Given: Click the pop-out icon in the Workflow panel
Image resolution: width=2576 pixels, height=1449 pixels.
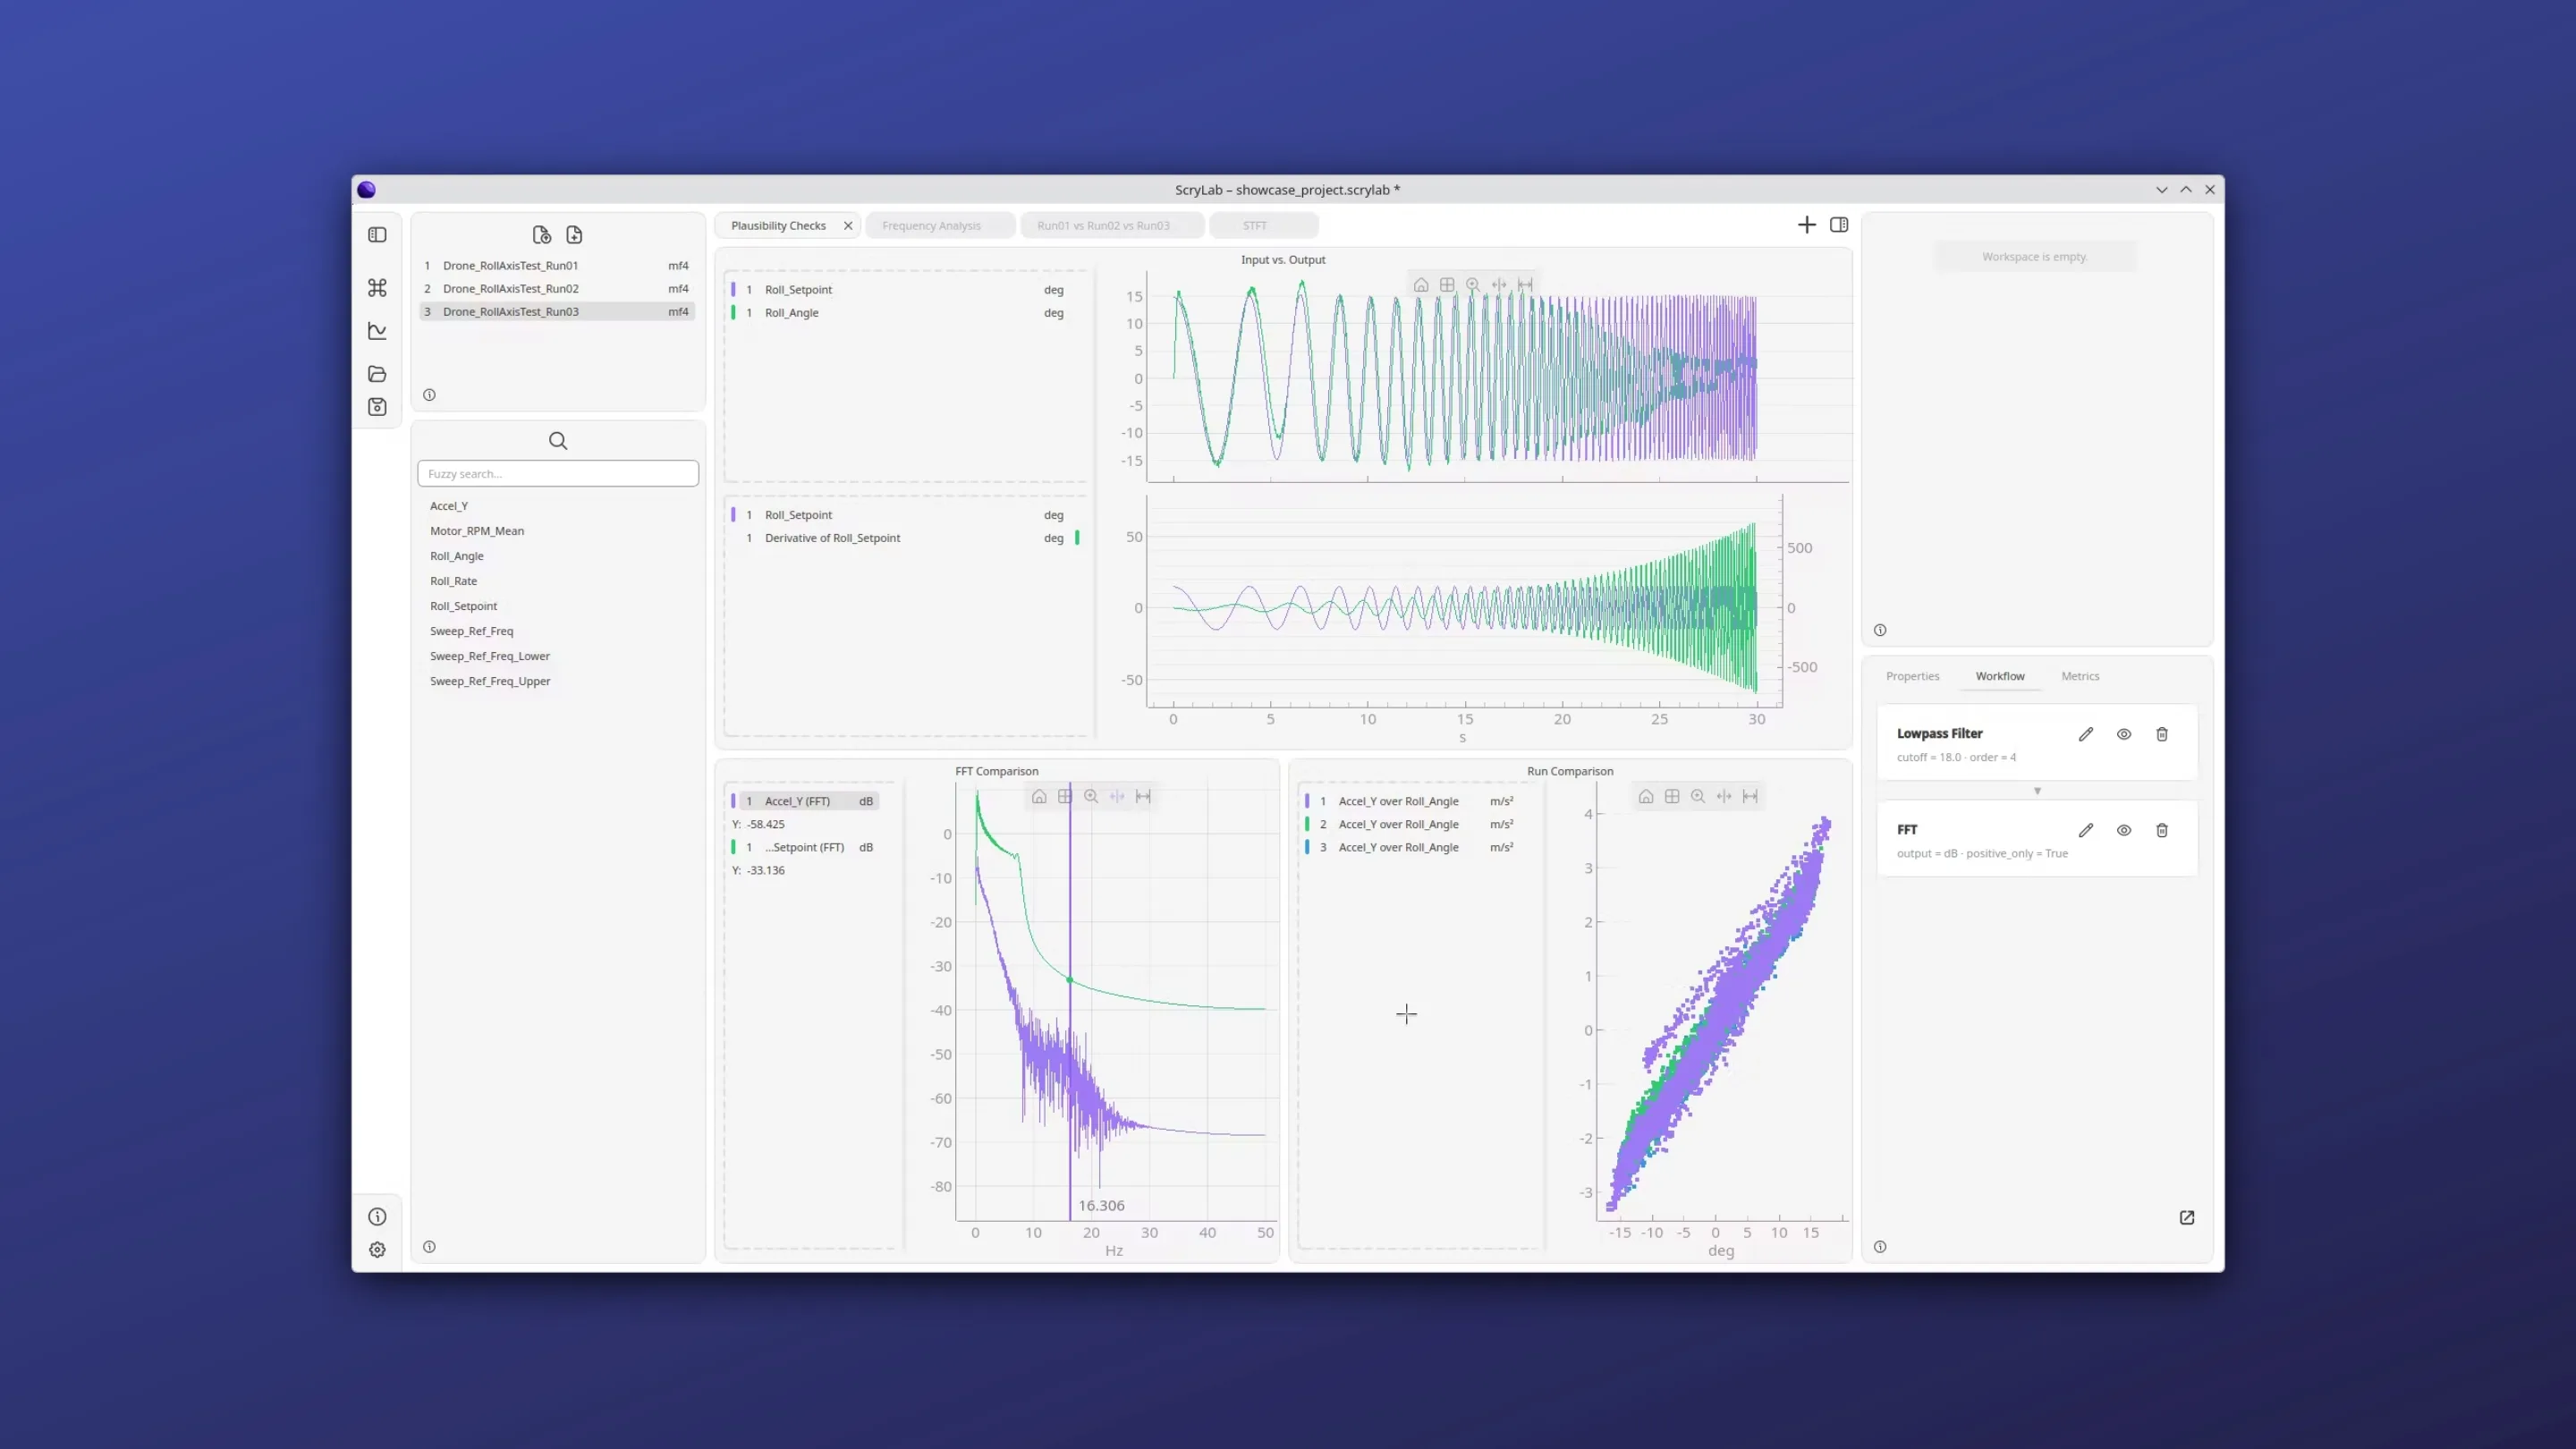Looking at the screenshot, I should [x=2187, y=1218].
